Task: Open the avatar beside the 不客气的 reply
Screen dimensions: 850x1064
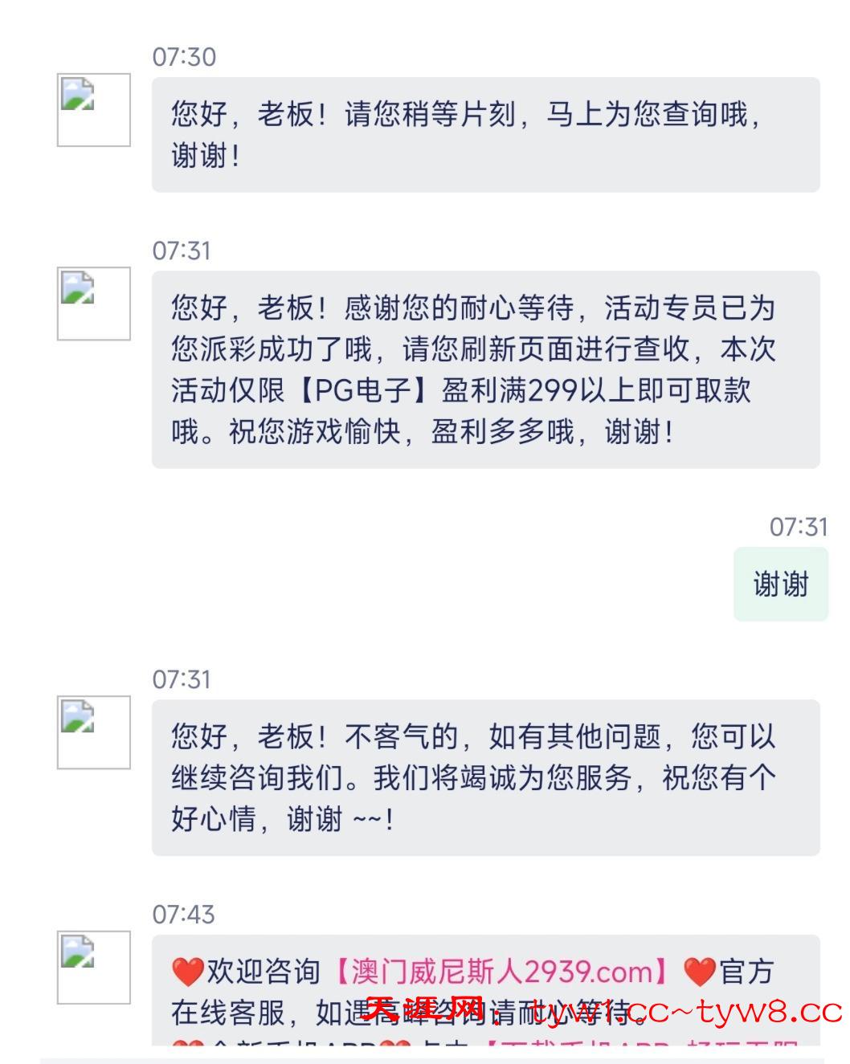Action: click(x=93, y=732)
